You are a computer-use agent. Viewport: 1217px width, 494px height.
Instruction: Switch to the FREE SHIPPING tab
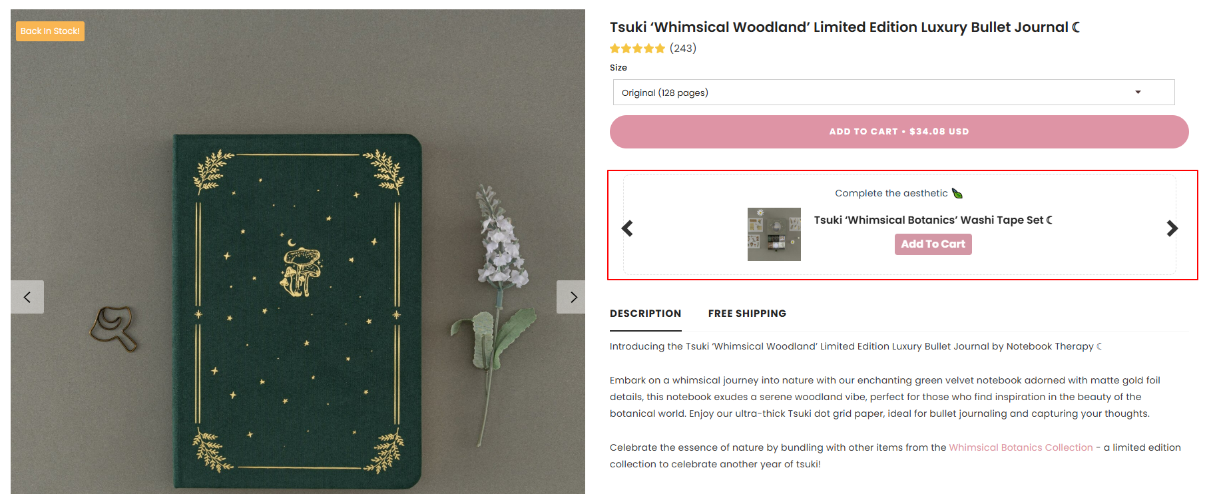[747, 313]
